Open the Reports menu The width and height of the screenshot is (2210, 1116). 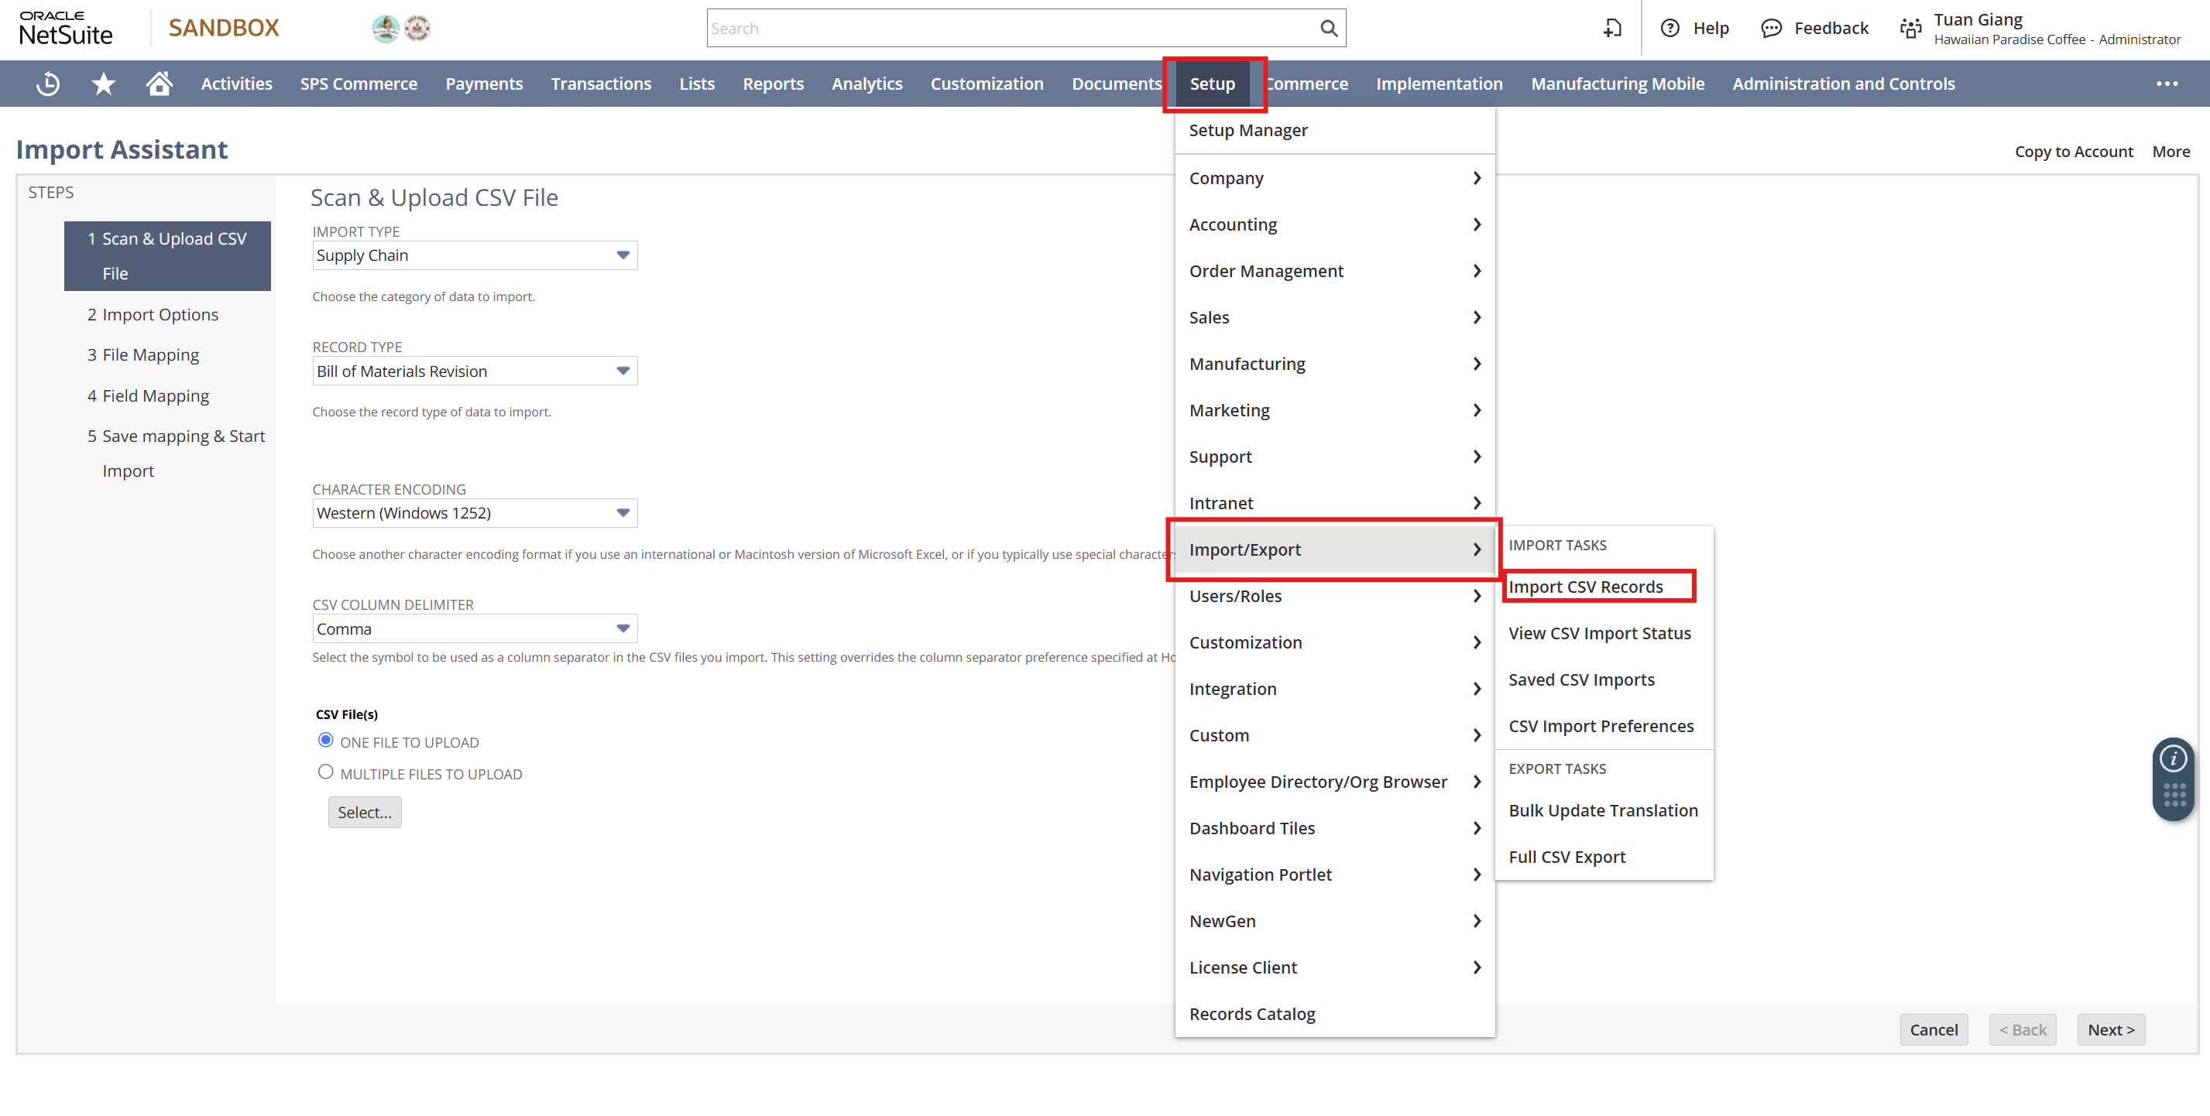coord(773,84)
